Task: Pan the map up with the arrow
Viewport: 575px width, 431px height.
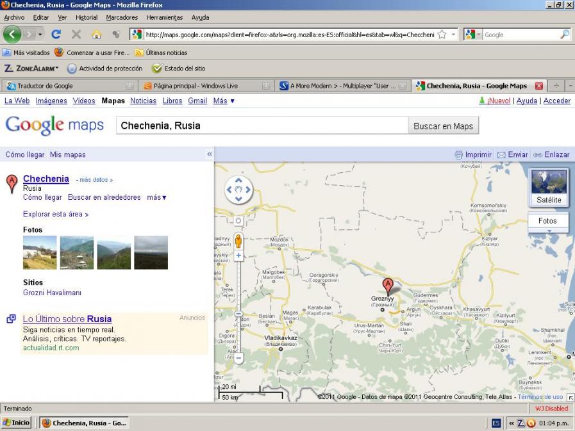Action: pos(238,181)
